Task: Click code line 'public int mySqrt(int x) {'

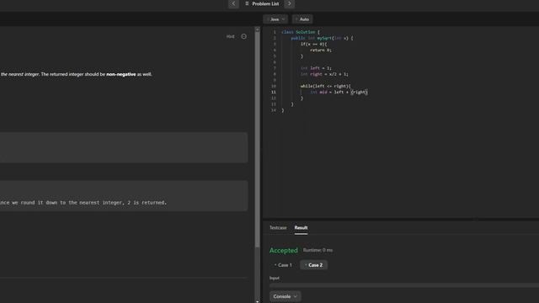Action: (322, 38)
